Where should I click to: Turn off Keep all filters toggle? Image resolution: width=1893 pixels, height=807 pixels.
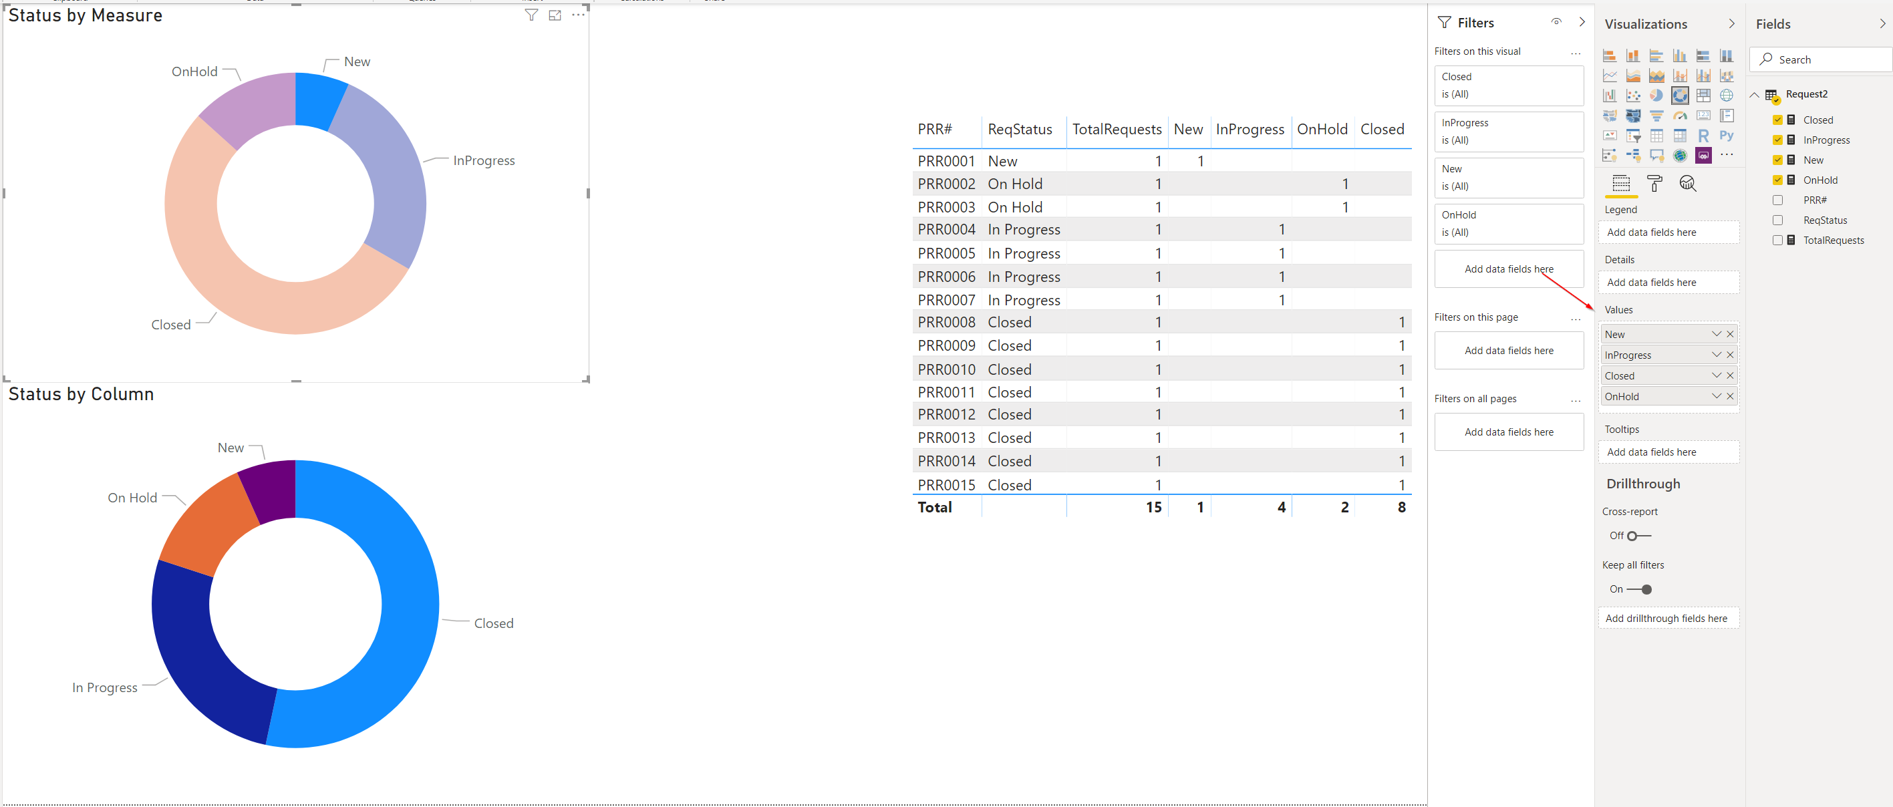coord(1640,589)
